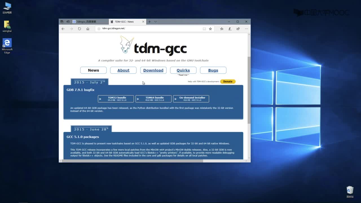This screenshot has height=203, width=361.
Task: Click the compiler suite tagline text
Action: coord(153,60)
